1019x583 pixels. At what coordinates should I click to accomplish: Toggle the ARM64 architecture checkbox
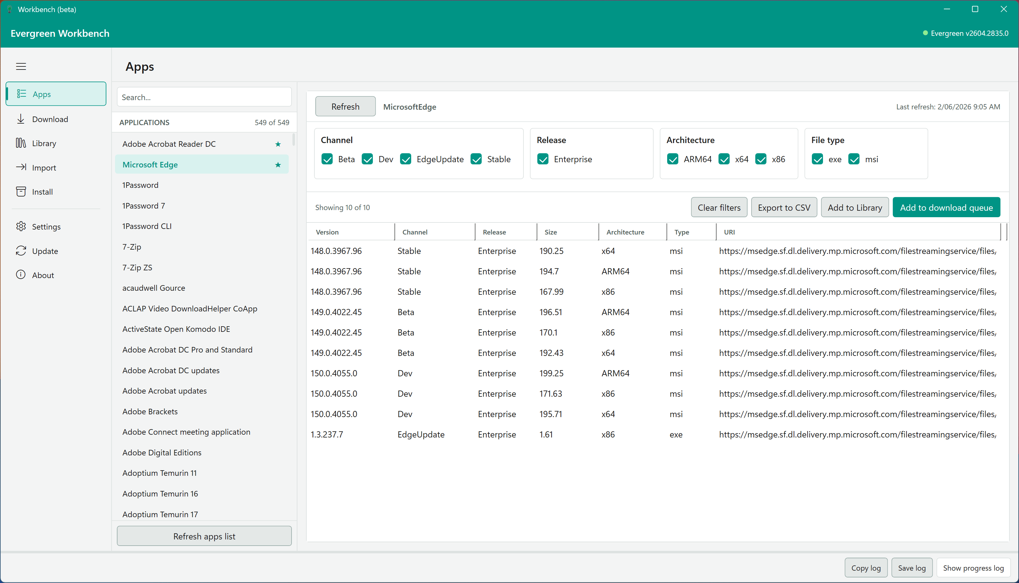click(x=673, y=159)
